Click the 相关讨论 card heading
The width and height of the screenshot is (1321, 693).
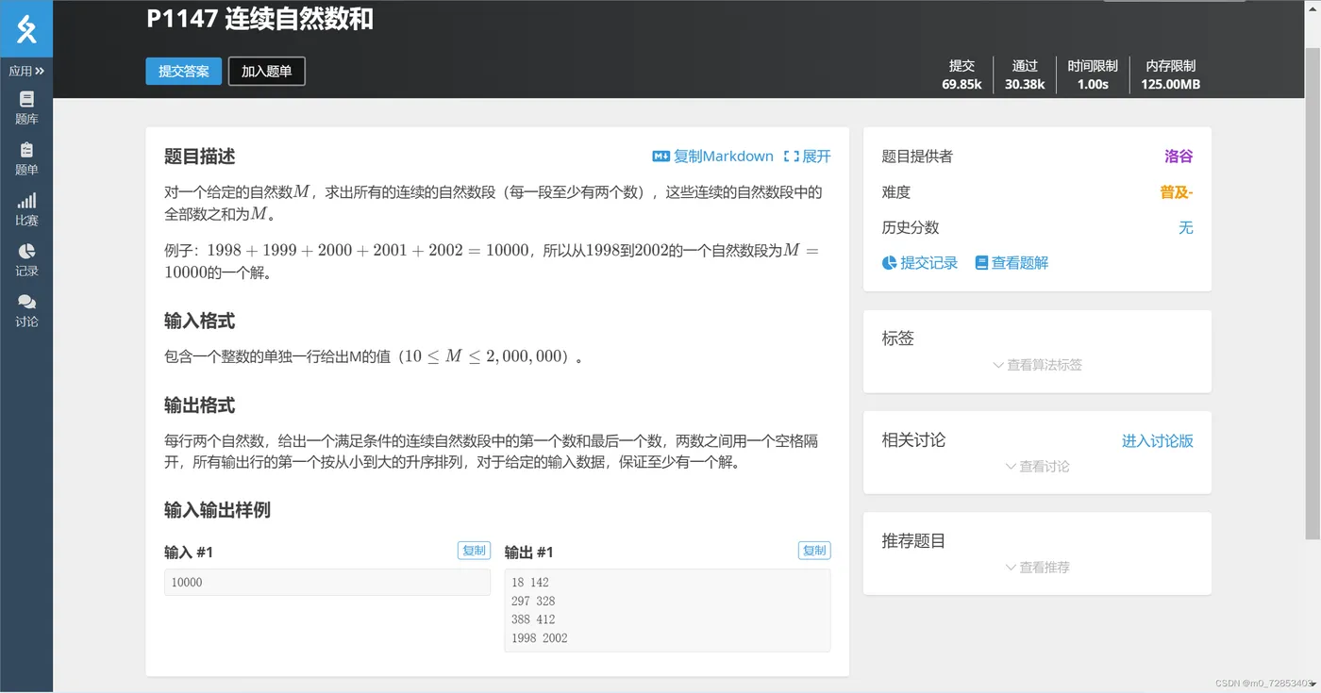pos(913,440)
